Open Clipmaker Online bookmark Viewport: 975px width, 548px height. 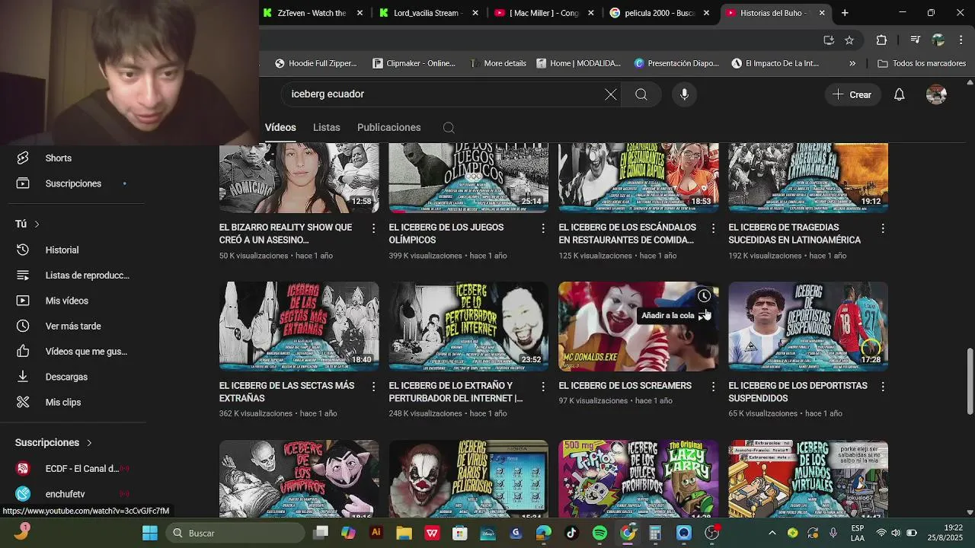pos(414,63)
